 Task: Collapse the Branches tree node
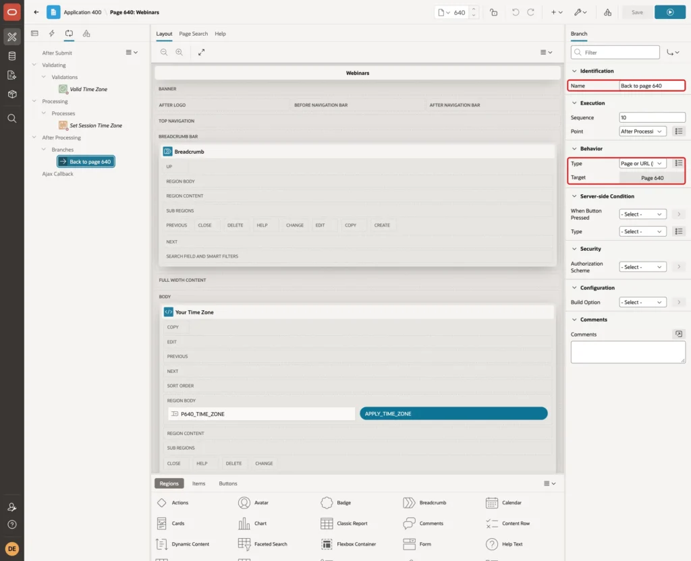(x=44, y=149)
